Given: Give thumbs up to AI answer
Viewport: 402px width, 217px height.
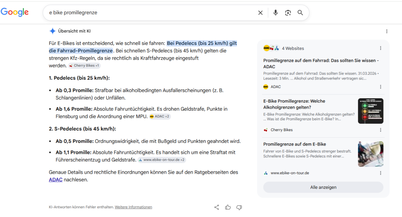Looking at the screenshot, I should 228,207.
